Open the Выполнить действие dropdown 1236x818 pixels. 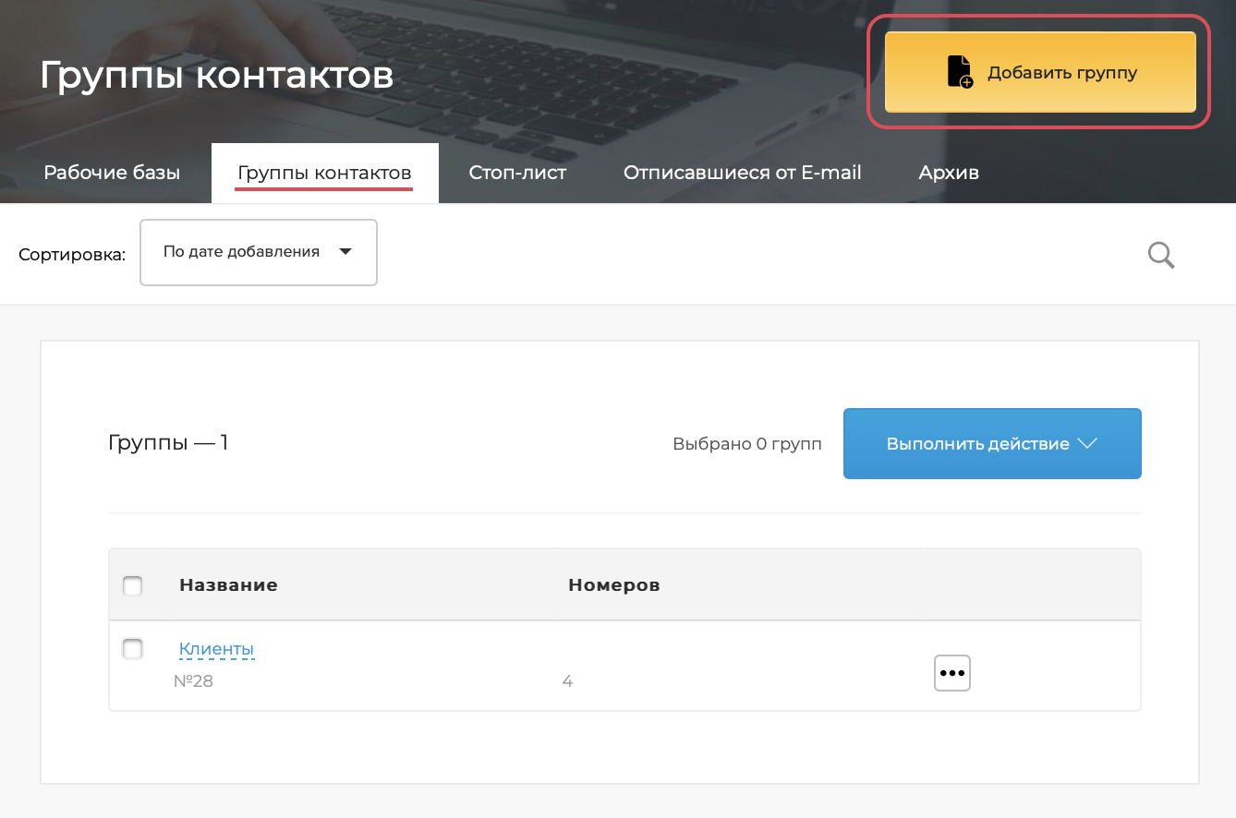click(991, 444)
